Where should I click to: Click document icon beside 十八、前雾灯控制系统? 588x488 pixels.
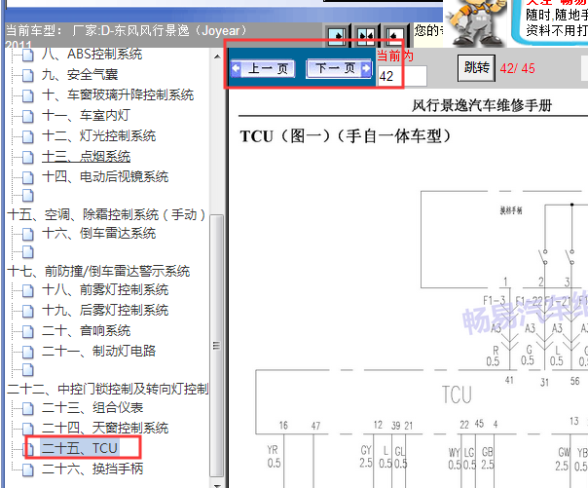27,290
